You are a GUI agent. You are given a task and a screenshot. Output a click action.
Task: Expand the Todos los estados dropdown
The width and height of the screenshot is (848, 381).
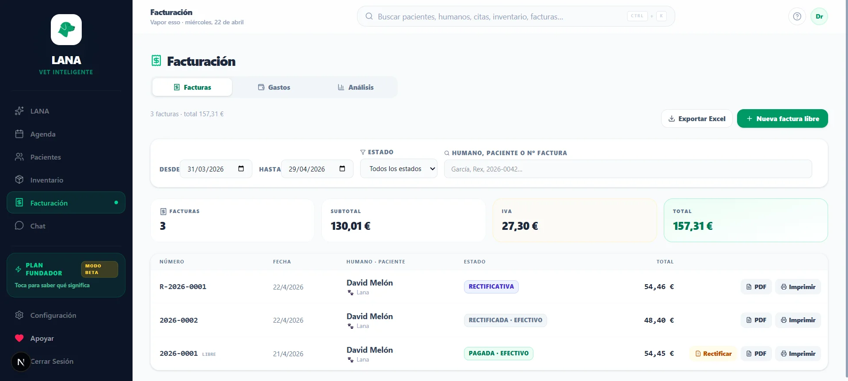tap(399, 169)
